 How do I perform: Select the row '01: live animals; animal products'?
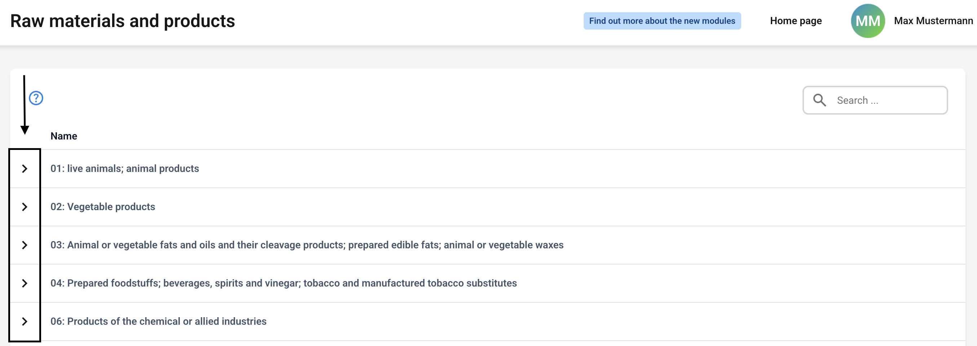click(124, 169)
